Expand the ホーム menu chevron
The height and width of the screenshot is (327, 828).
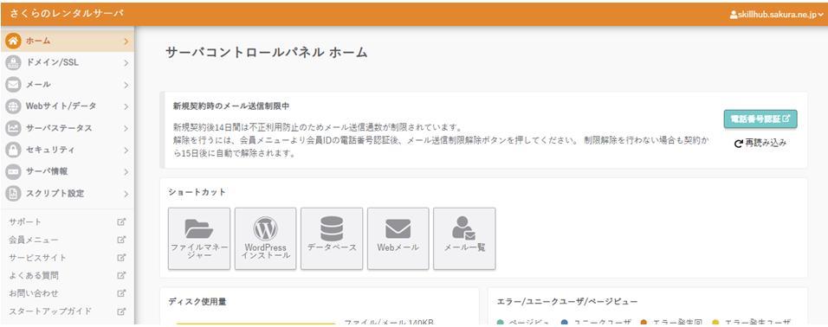point(126,42)
